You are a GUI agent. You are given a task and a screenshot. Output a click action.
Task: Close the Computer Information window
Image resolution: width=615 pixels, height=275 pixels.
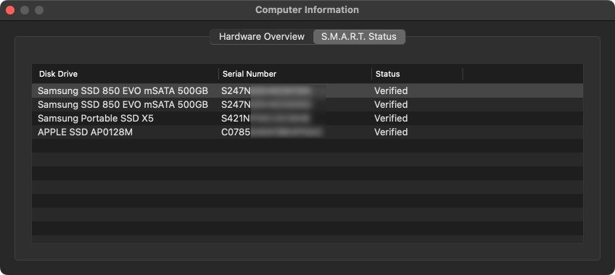[x=10, y=10]
